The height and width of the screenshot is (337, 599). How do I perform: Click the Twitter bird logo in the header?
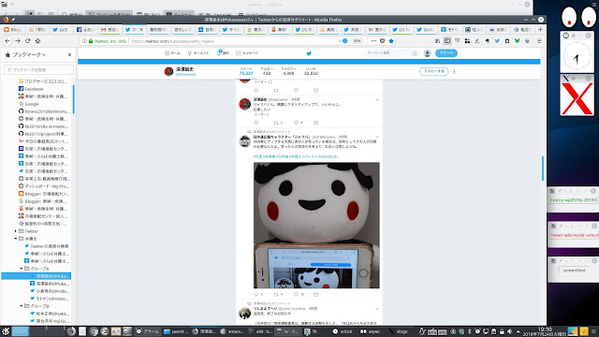(309, 53)
